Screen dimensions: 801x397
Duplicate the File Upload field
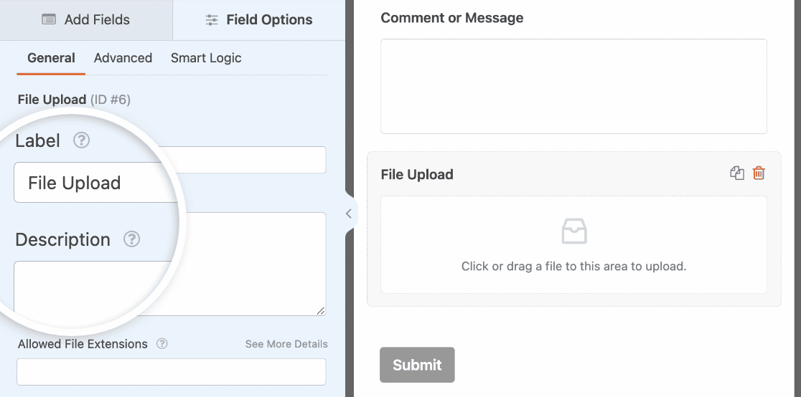pos(736,173)
